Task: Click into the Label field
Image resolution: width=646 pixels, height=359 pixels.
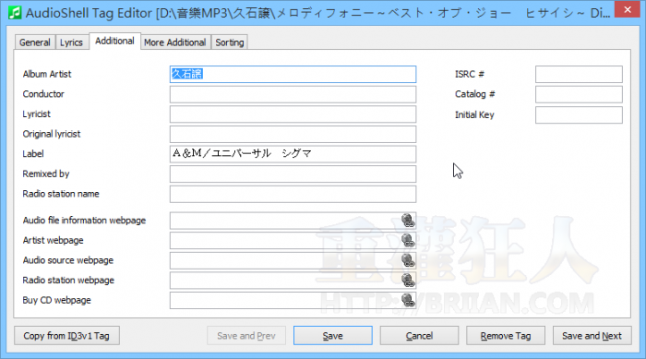Action: [x=293, y=154]
